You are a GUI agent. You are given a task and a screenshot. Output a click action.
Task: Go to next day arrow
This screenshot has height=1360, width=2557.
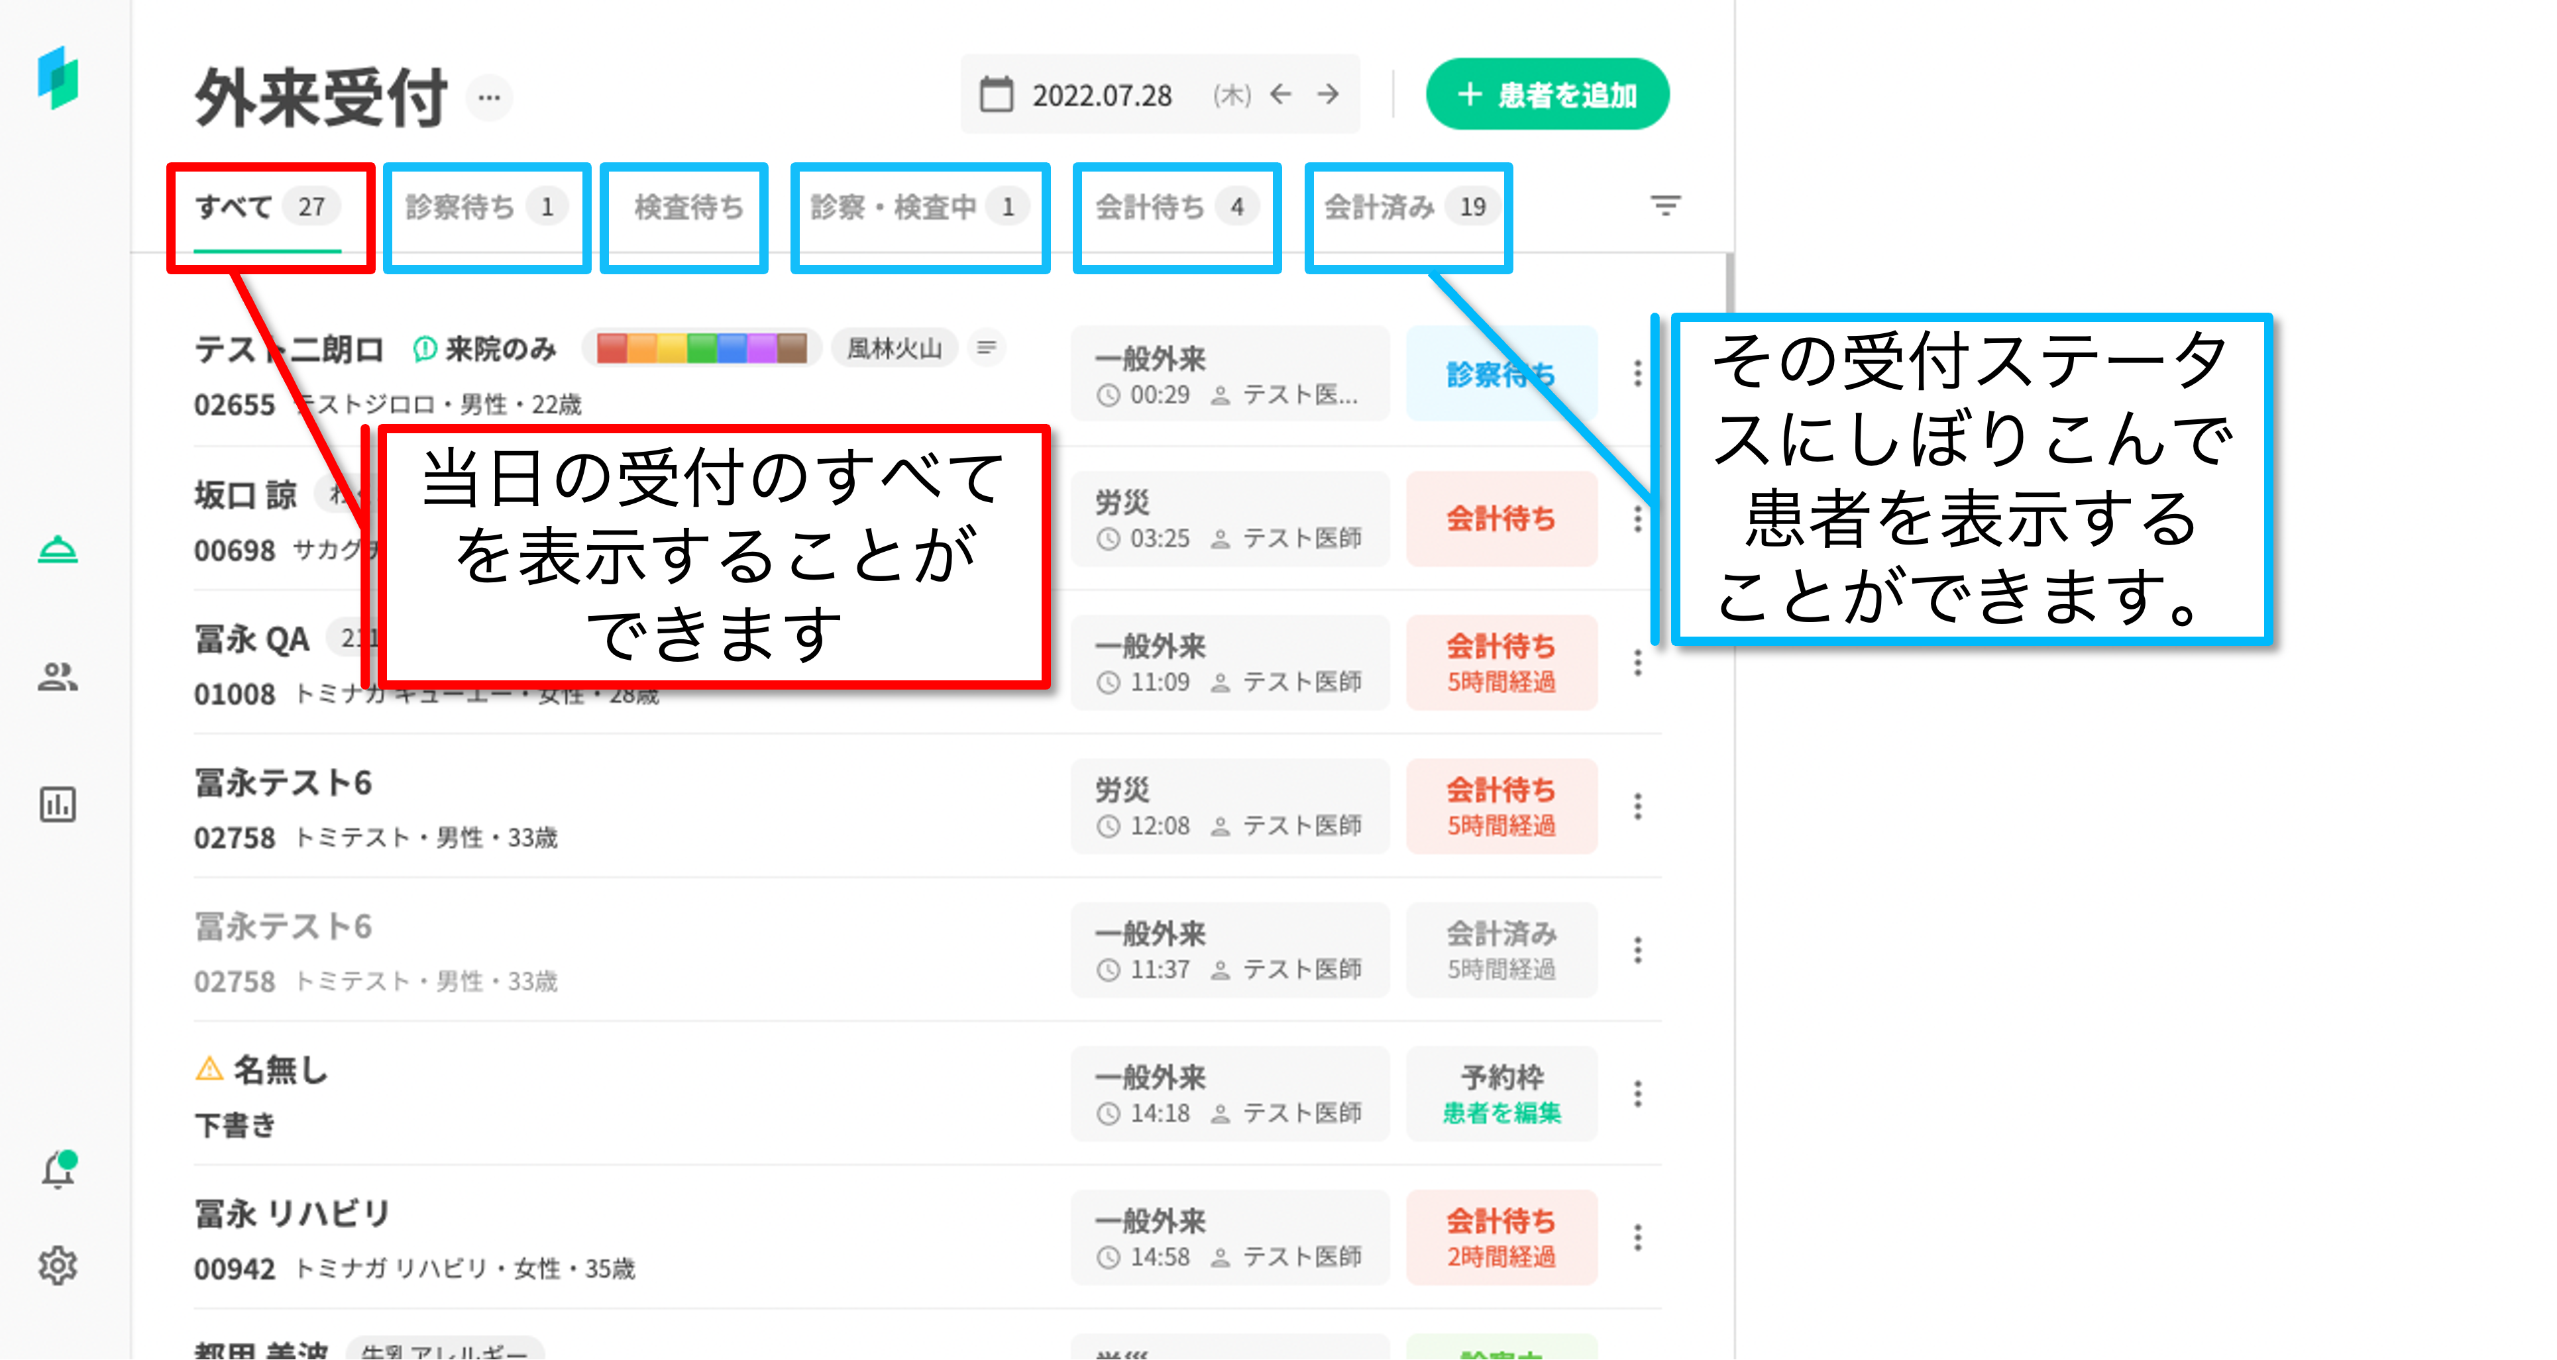(1328, 94)
